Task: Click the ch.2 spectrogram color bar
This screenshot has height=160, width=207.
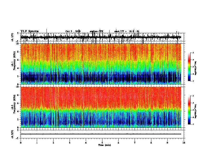Action: (189, 110)
